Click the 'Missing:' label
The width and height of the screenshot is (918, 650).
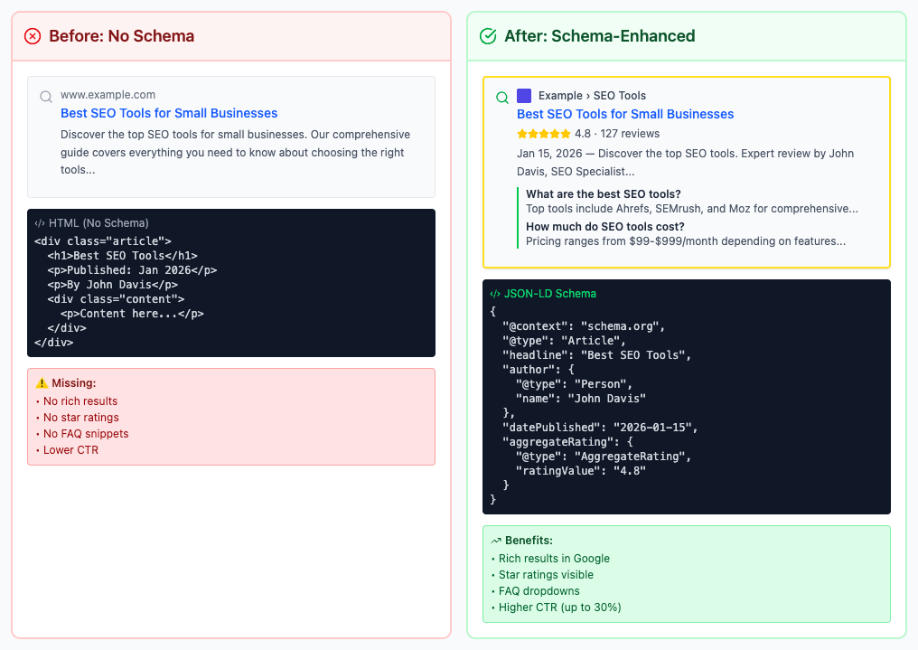tap(74, 383)
